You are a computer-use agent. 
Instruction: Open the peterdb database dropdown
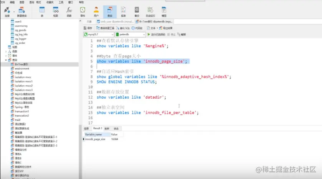coord(130,34)
